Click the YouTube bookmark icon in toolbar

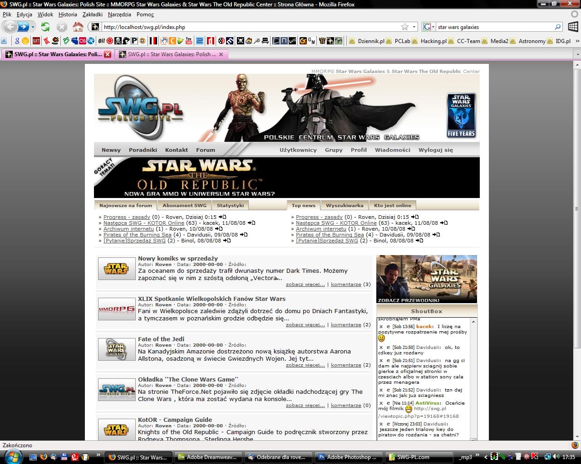(x=189, y=41)
